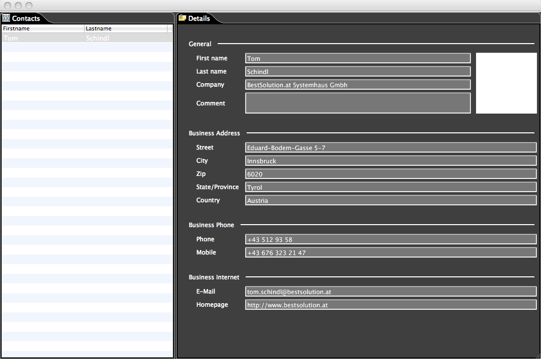
Task: Edit the State/Province field
Action: tap(391, 187)
